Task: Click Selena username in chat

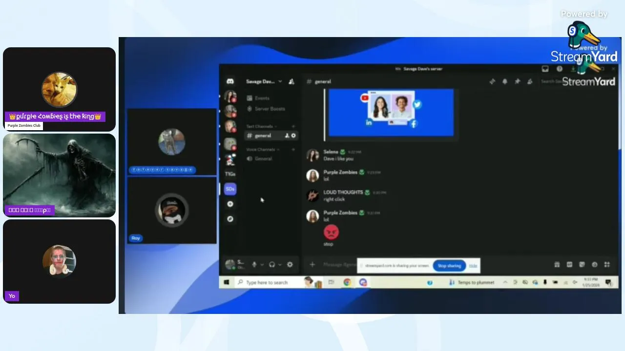Action: pyautogui.click(x=331, y=152)
